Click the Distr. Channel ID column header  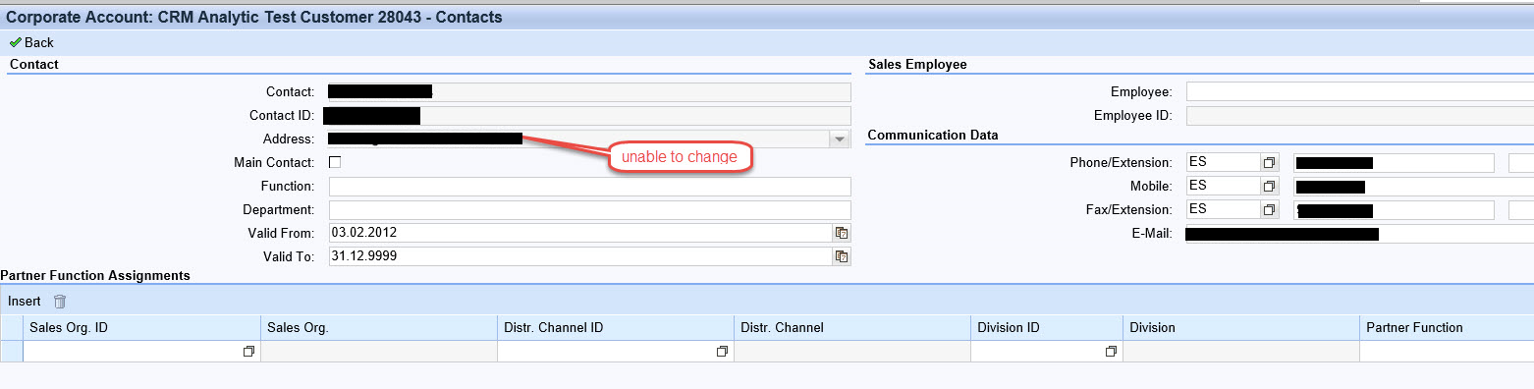(615, 328)
